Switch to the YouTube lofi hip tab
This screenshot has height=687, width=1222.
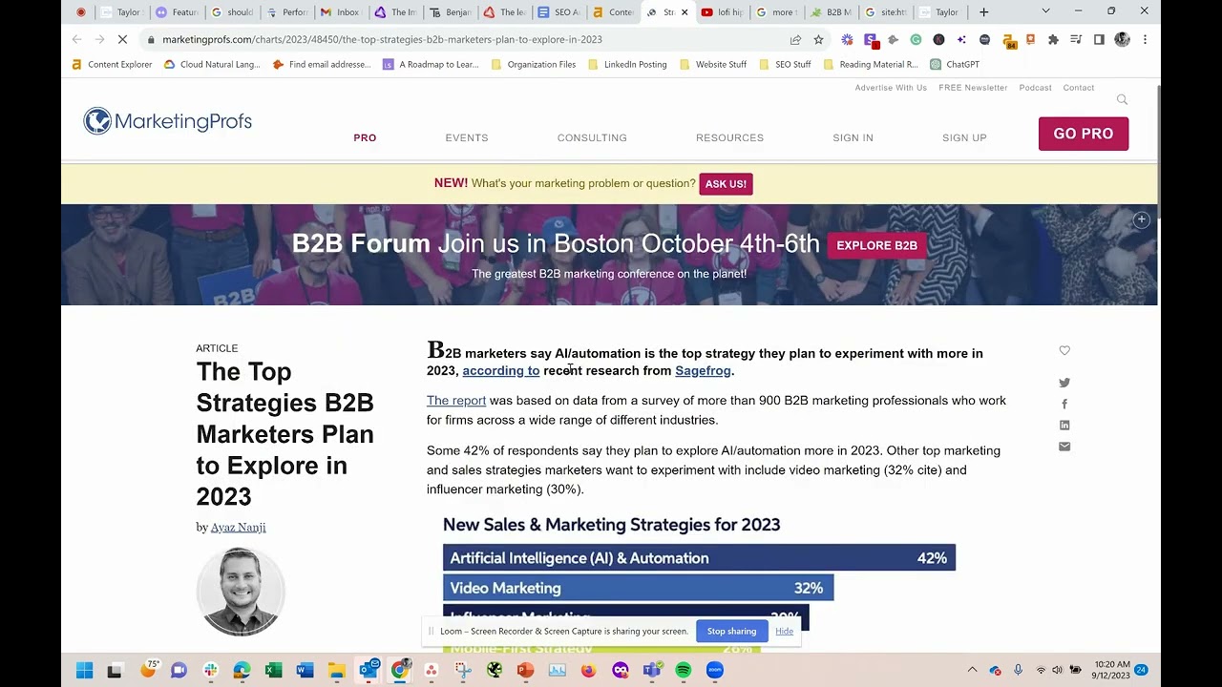coord(722,12)
